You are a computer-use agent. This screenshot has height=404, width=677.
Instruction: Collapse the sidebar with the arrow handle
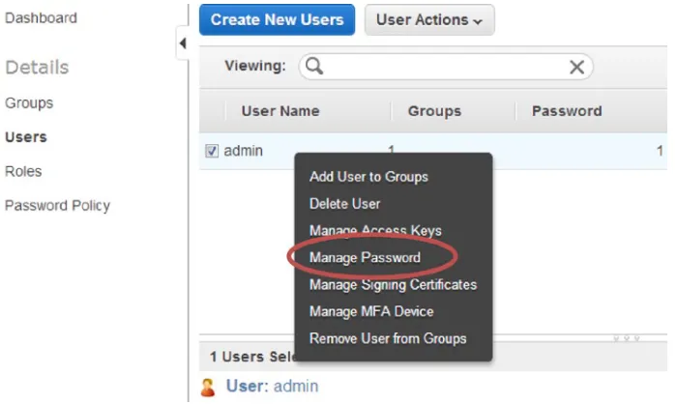coord(183,43)
